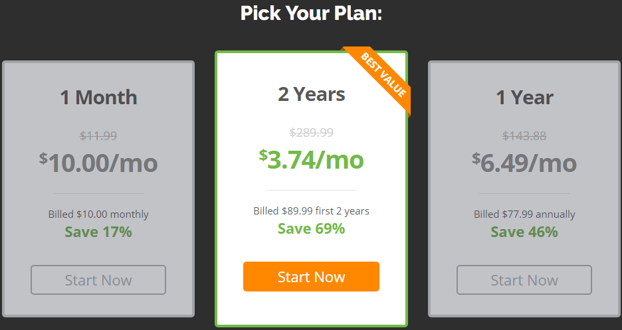
Task: Click the Save 17% label
Action: (x=98, y=232)
